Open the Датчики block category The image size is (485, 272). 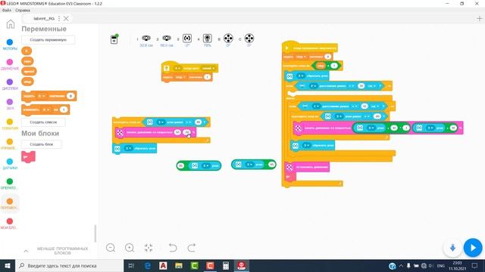click(10, 164)
